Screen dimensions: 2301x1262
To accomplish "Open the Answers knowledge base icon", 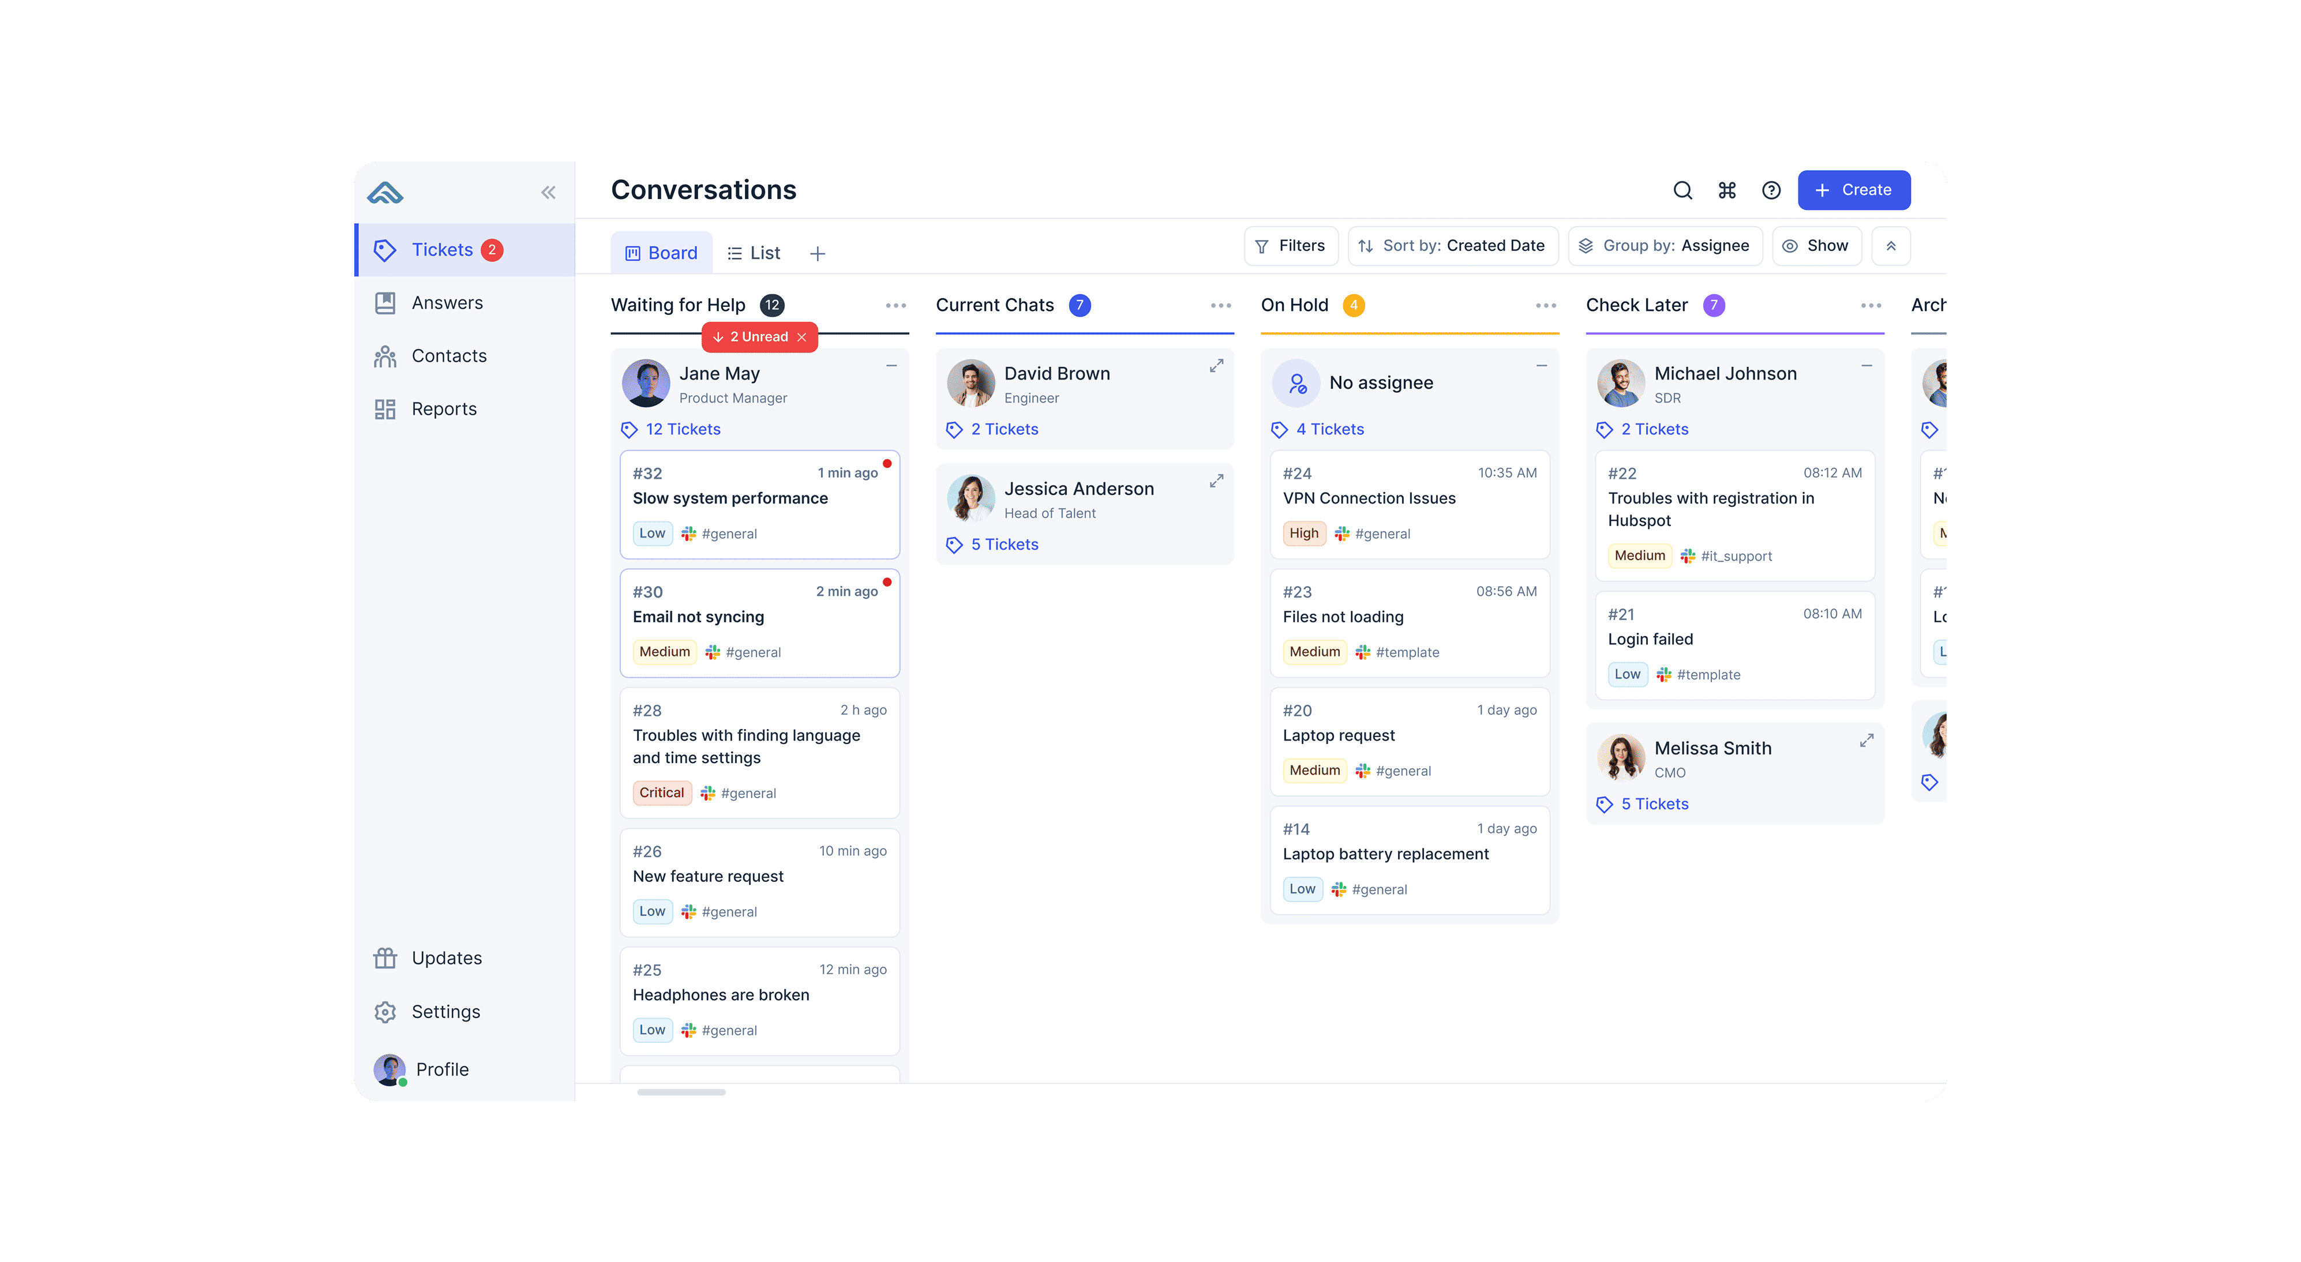I will click(x=386, y=303).
